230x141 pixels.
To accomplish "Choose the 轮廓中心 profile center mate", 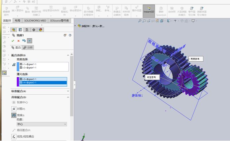I will 20,102.
